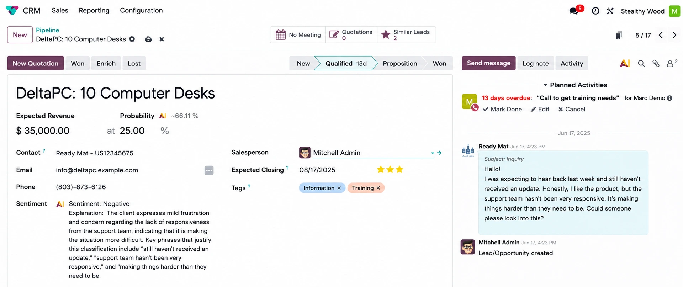Screen dimensions: 683x287
Task: Click the ~66.11 % AI probability value
Action: pyautogui.click(x=185, y=116)
